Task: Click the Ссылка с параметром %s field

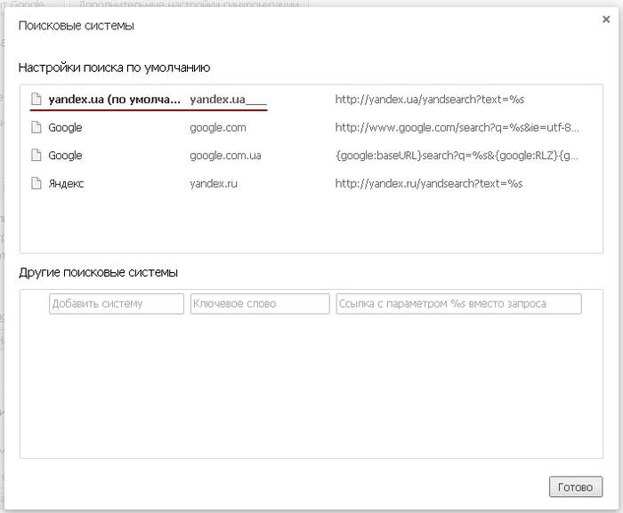Action: tap(458, 304)
